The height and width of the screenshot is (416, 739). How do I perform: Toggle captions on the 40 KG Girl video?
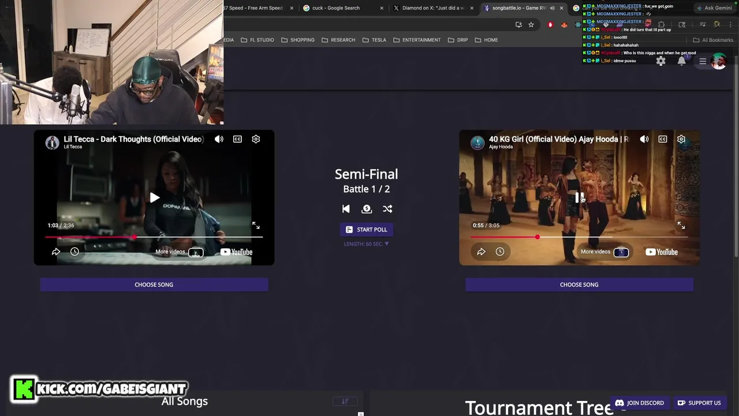click(663, 139)
